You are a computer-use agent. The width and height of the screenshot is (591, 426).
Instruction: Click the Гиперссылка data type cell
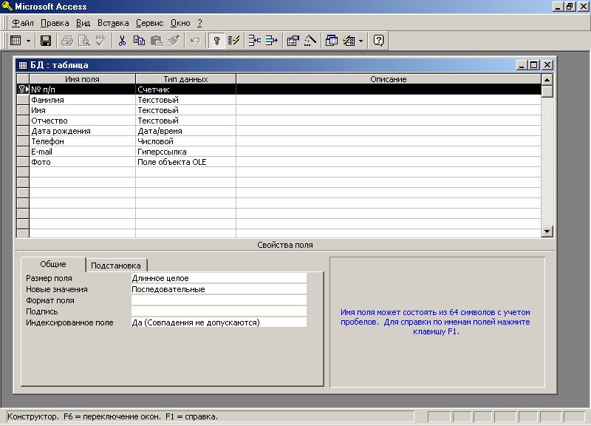[185, 152]
